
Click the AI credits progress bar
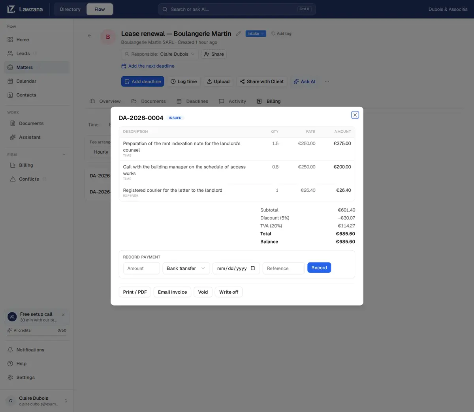click(x=37, y=336)
